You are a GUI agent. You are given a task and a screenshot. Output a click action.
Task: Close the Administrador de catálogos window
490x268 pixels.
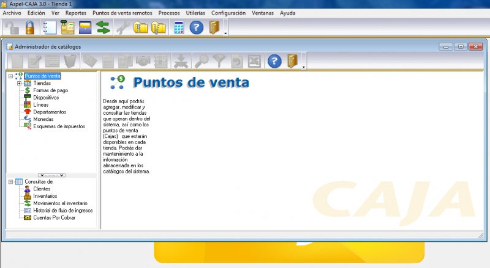[x=476, y=47]
